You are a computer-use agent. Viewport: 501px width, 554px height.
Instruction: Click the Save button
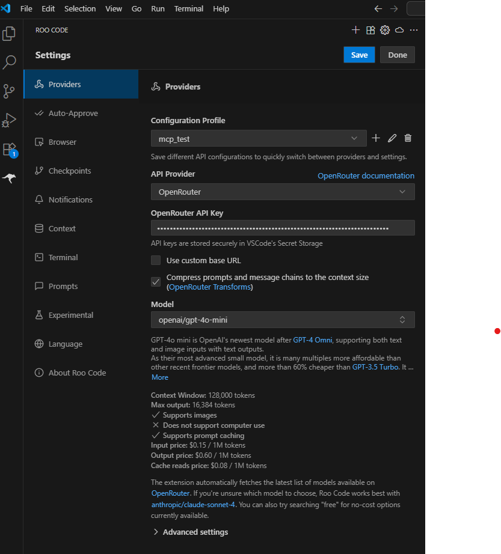point(359,55)
